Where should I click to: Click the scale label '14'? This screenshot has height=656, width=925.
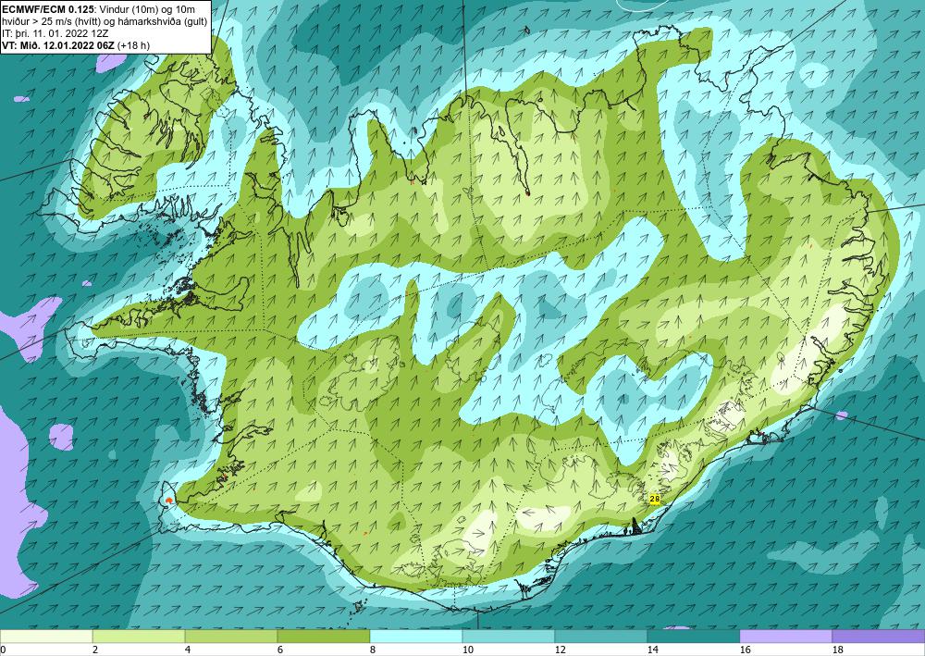click(652, 650)
